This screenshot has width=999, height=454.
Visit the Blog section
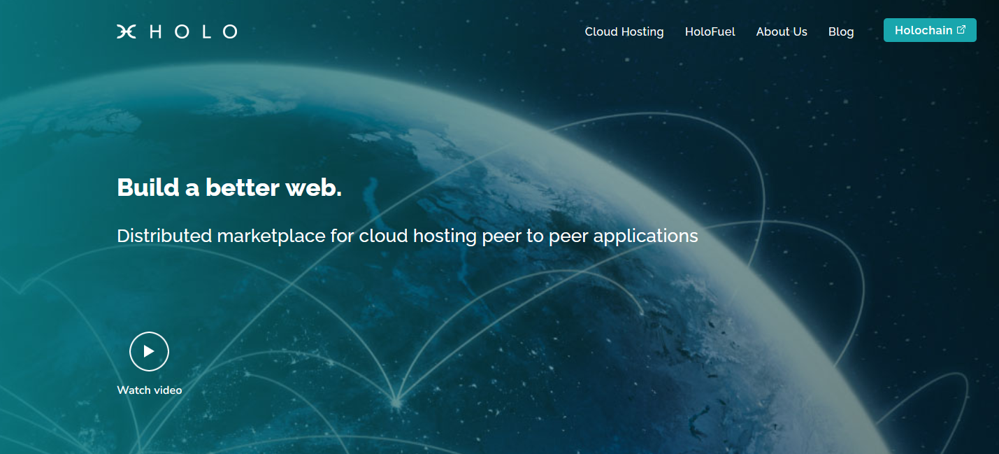841,31
